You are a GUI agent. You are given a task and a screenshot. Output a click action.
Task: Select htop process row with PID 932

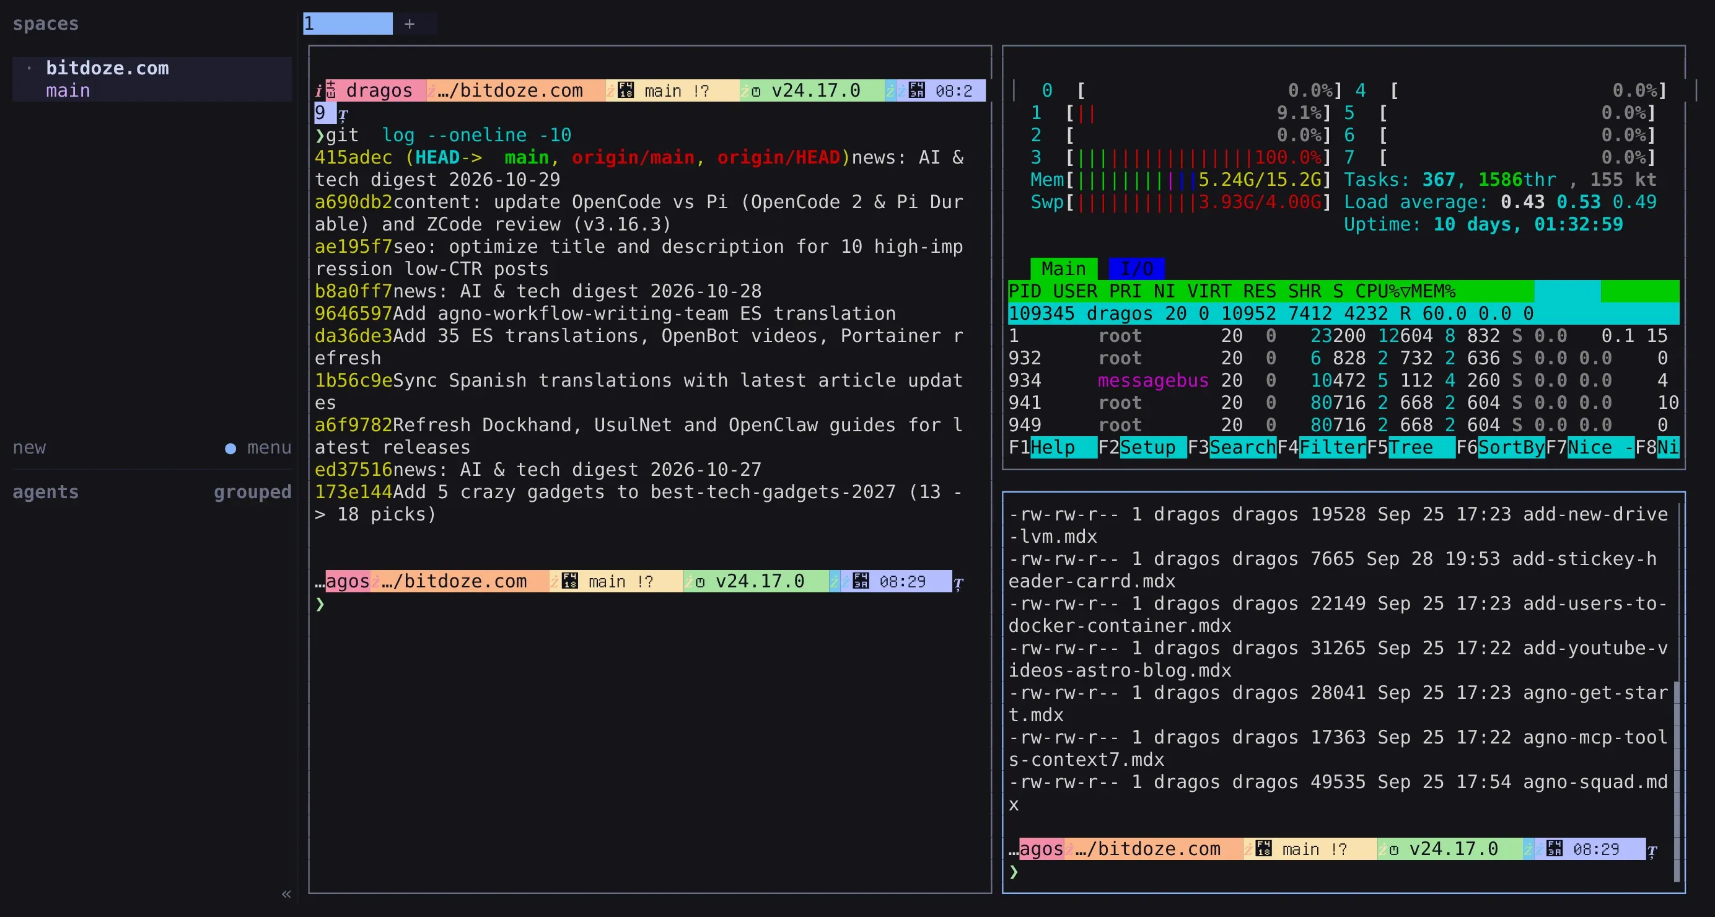[1343, 358]
